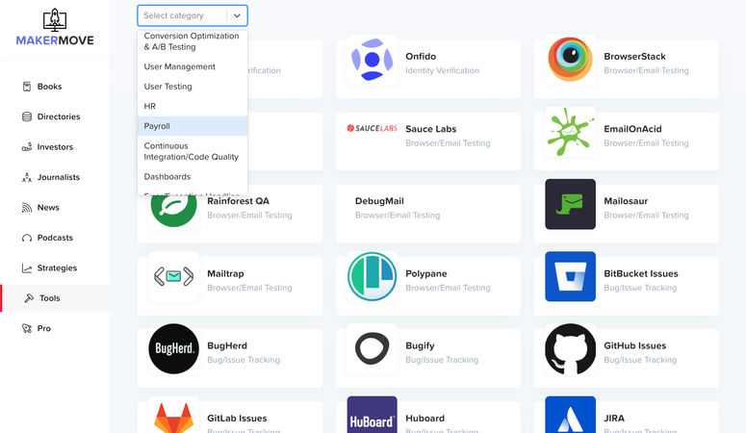Click the GitLab Issues title text
Viewport: 746px width, 433px height.
[x=237, y=419]
